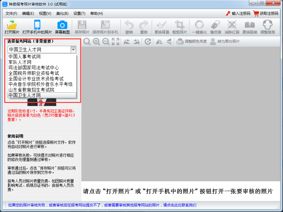Choose 全国会计专业技术资格考试 option
Screen dimensions: 283x212
(42, 79)
